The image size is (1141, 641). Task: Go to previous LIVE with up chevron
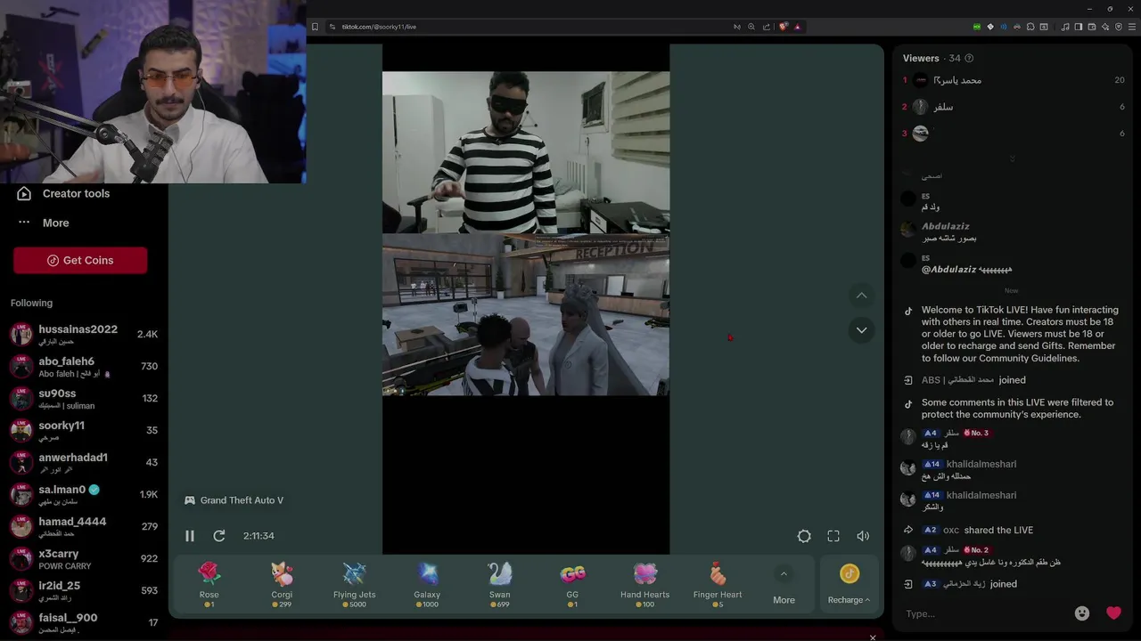861,296
